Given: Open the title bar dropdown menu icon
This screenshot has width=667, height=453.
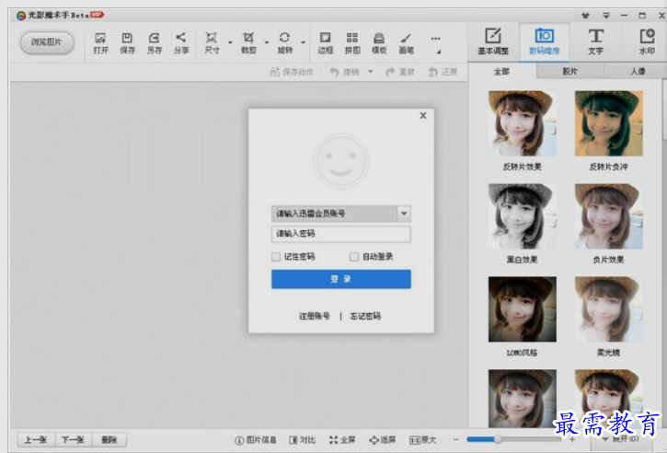Looking at the screenshot, I should coord(605,16).
